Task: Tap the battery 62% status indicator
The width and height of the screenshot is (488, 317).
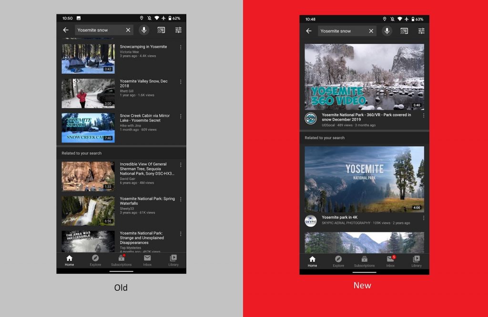Action: click(174, 19)
